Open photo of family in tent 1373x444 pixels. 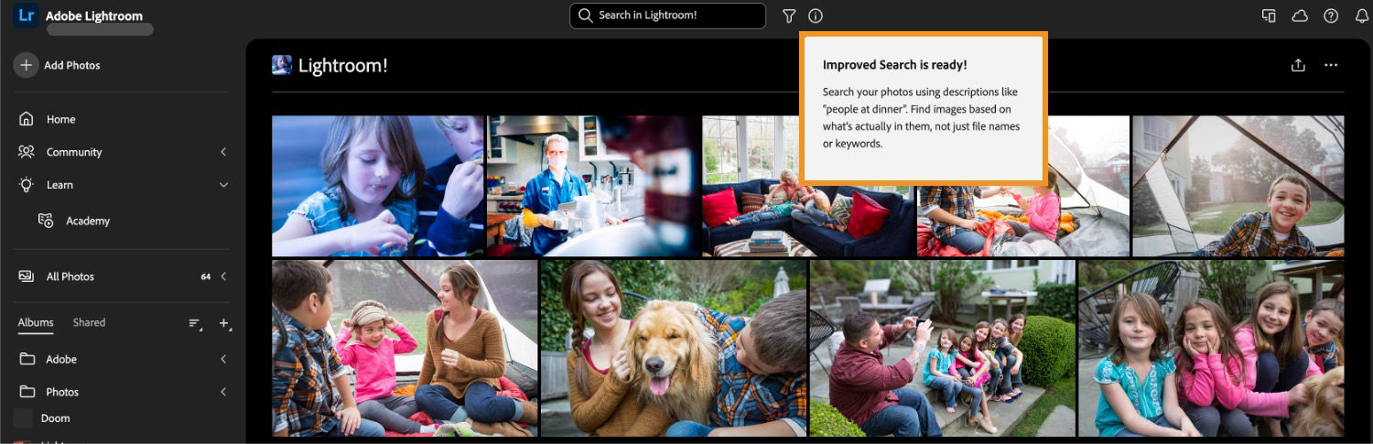click(405, 348)
